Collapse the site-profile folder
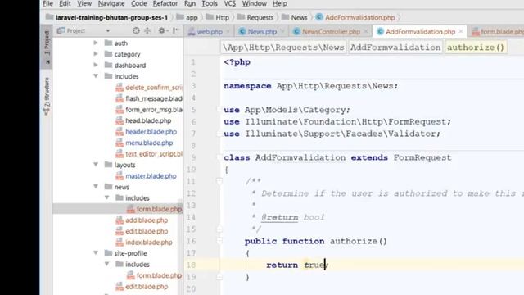Image resolution: width=524 pixels, height=295 pixels. (x=96, y=253)
